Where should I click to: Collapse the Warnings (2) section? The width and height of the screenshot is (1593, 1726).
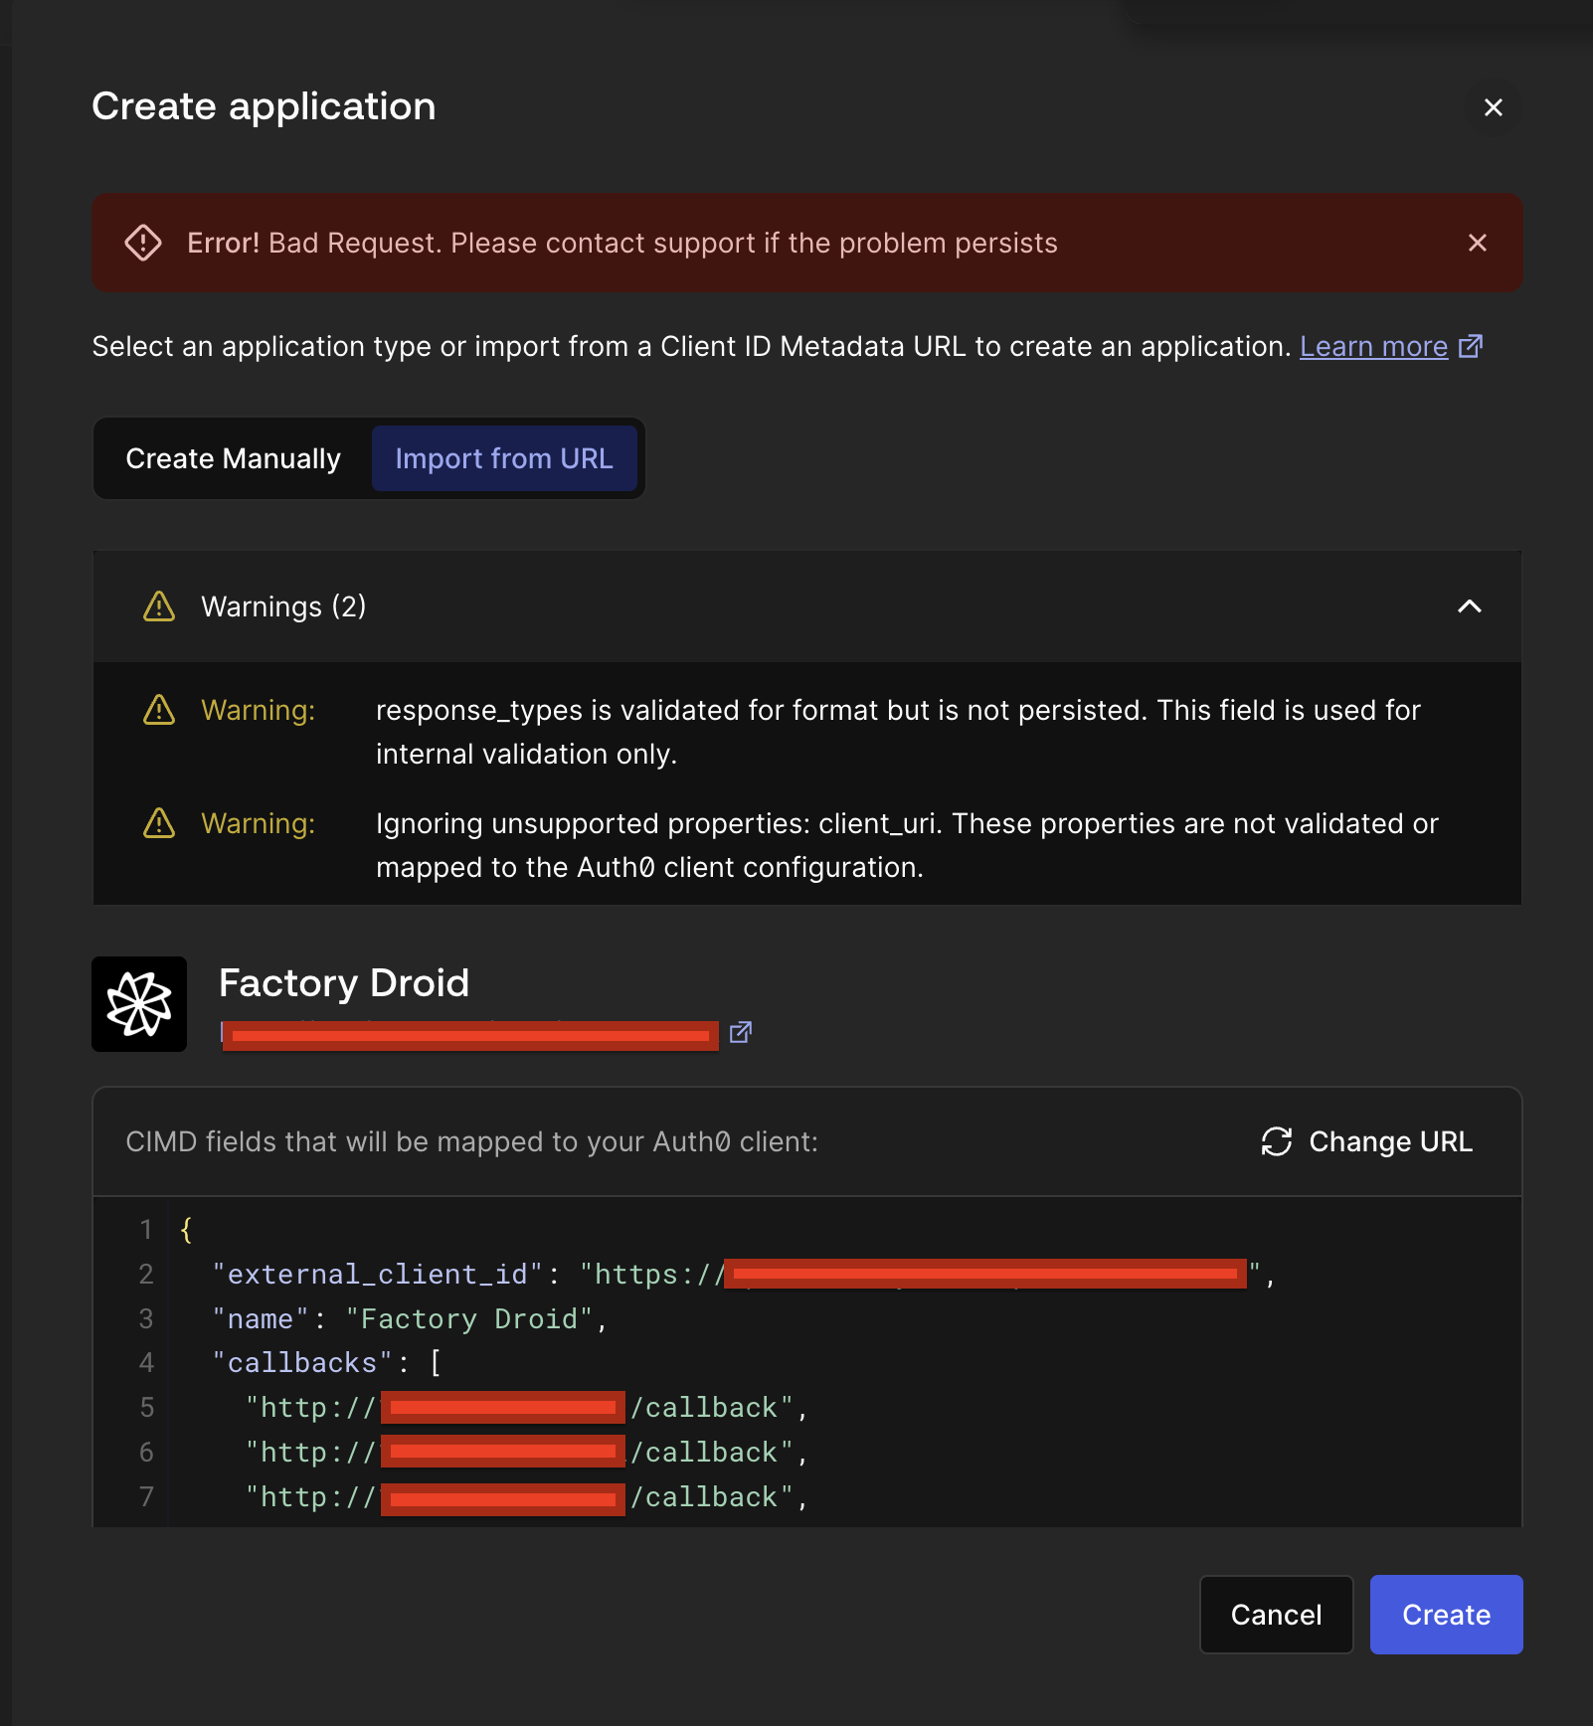point(1469,606)
